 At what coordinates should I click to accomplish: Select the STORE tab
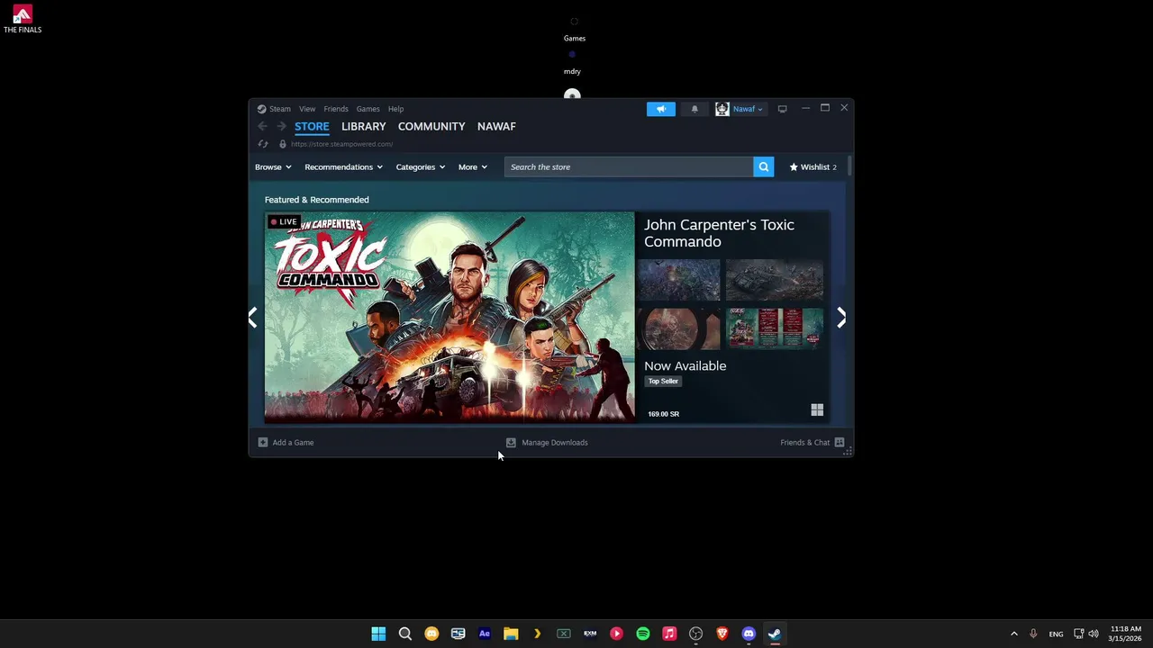pos(312,126)
